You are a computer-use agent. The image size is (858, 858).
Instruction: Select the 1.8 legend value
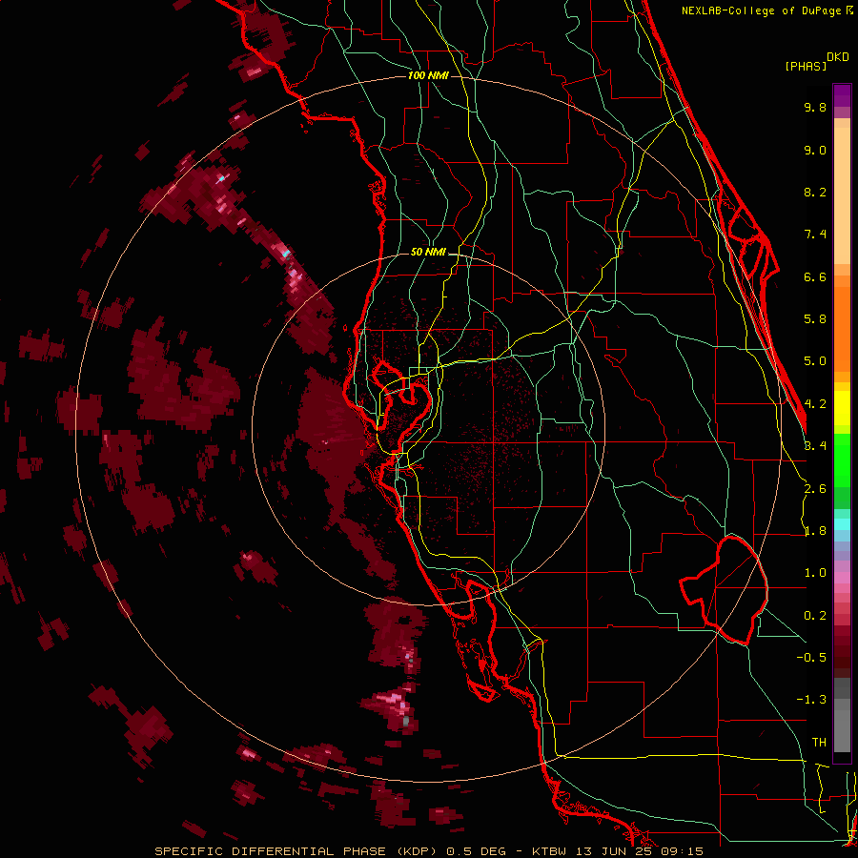pyautogui.click(x=815, y=531)
